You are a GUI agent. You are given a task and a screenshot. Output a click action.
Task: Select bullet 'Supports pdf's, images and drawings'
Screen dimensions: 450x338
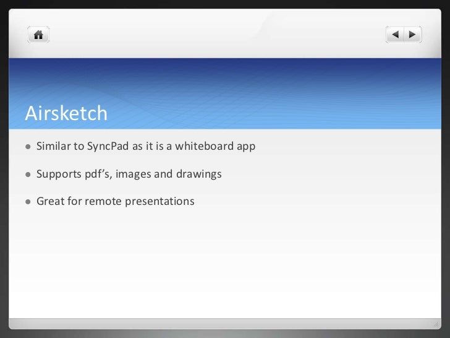tap(129, 174)
